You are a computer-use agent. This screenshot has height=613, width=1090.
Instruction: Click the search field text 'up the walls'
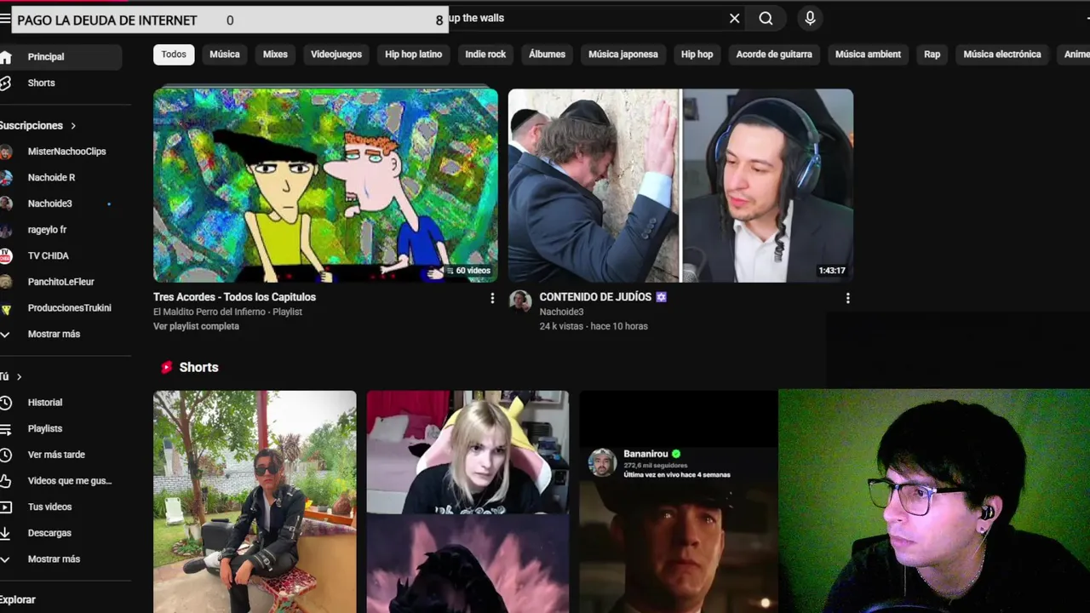[x=477, y=18]
